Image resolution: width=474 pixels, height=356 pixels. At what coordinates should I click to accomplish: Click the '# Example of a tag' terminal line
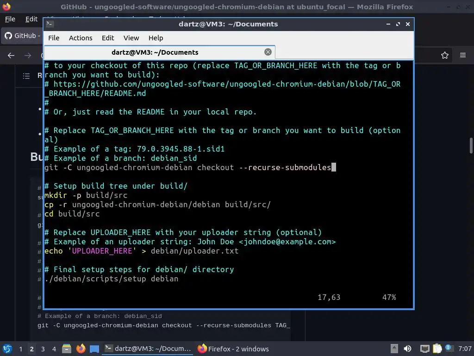pyautogui.click(x=135, y=149)
